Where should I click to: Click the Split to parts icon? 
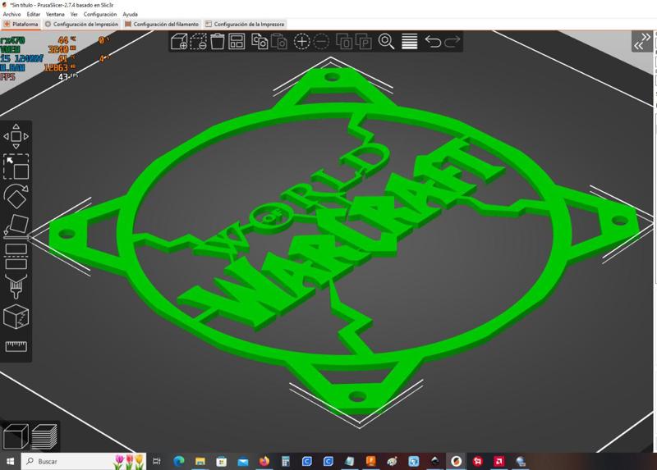click(x=364, y=42)
